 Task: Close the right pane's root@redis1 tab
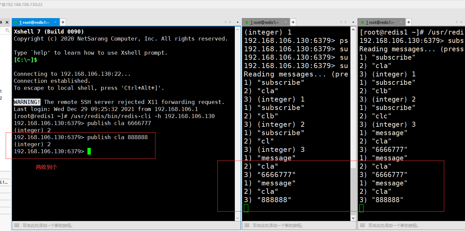pyautogui.click(x=401, y=22)
